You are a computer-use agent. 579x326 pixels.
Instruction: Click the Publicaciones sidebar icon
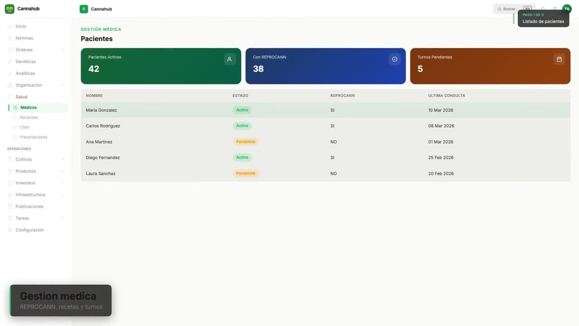[10, 206]
